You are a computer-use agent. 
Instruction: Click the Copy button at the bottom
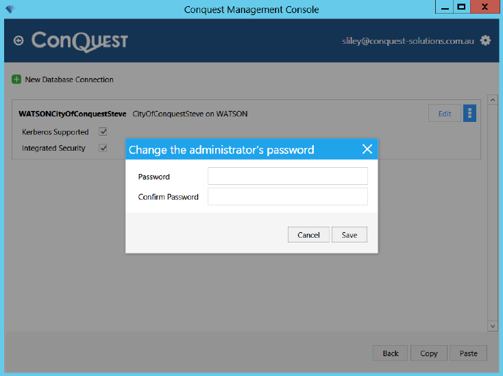pyautogui.click(x=428, y=353)
